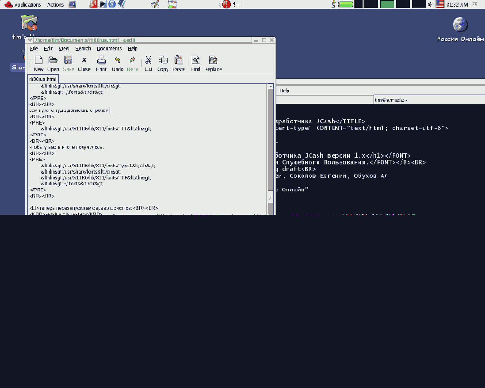485x388 pixels.
Task: Close the document with toolbar Close icon
Action: [x=84, y=63]
